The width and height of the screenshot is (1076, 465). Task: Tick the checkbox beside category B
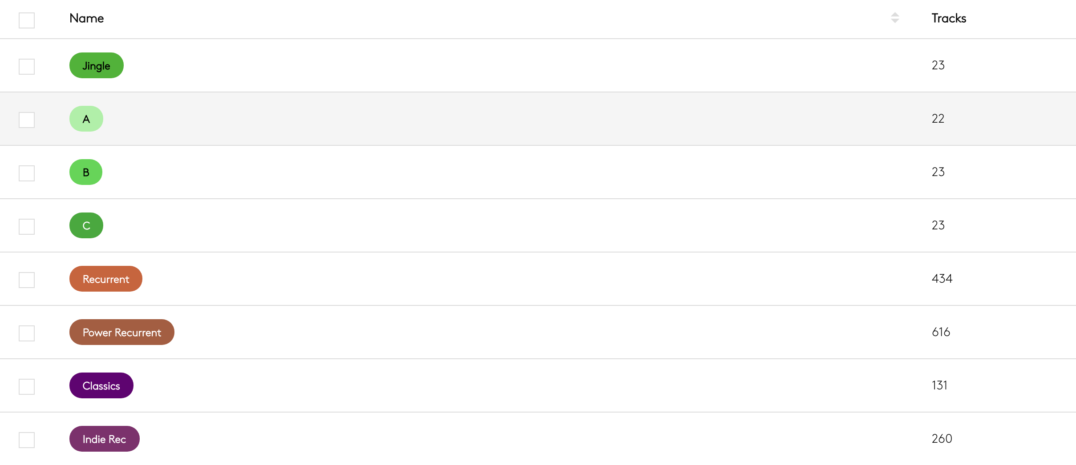coord(27,173)
